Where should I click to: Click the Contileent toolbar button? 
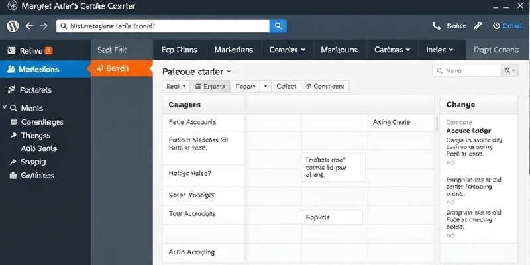point(325,87)
